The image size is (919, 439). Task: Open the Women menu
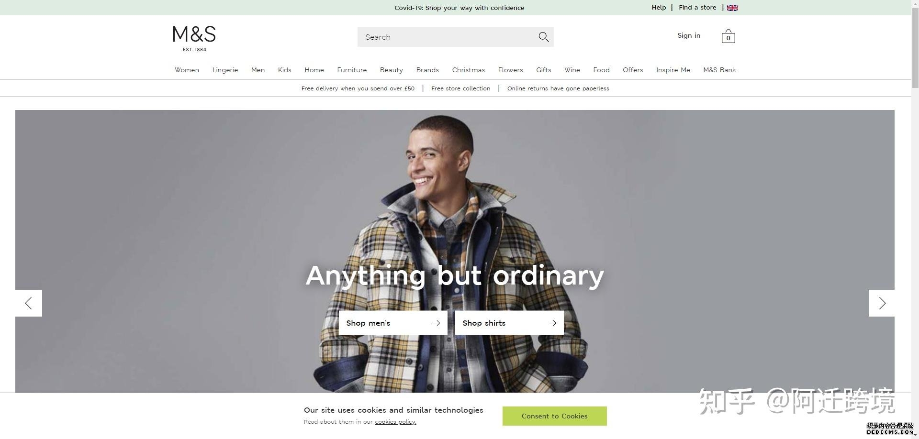[x=187, y=70]
